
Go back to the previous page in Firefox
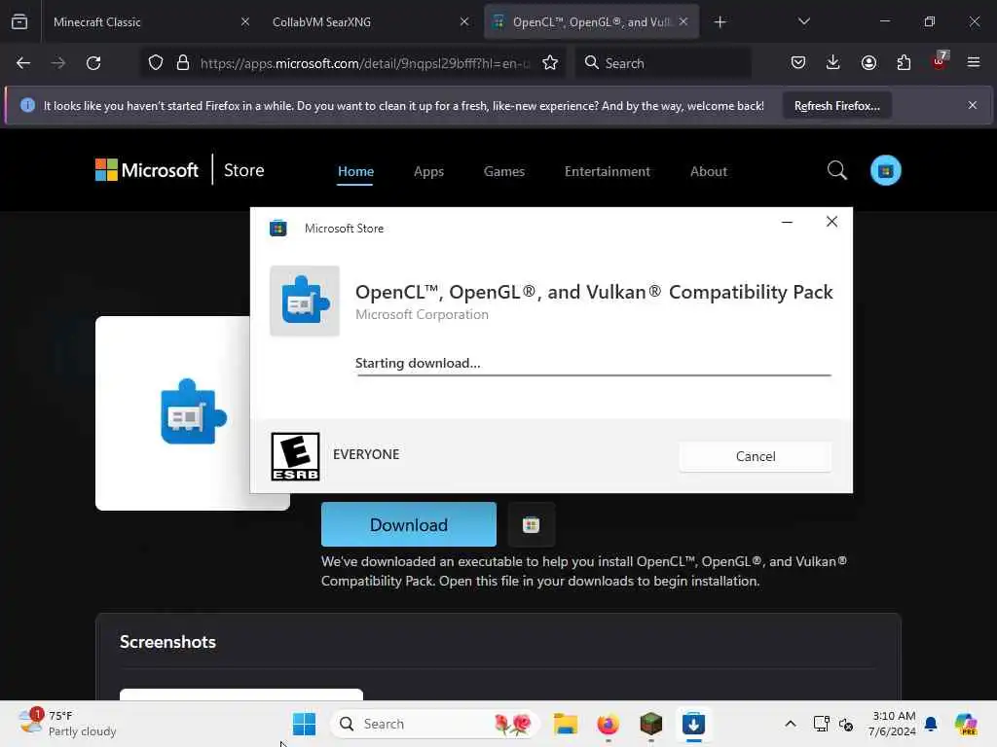23,63
